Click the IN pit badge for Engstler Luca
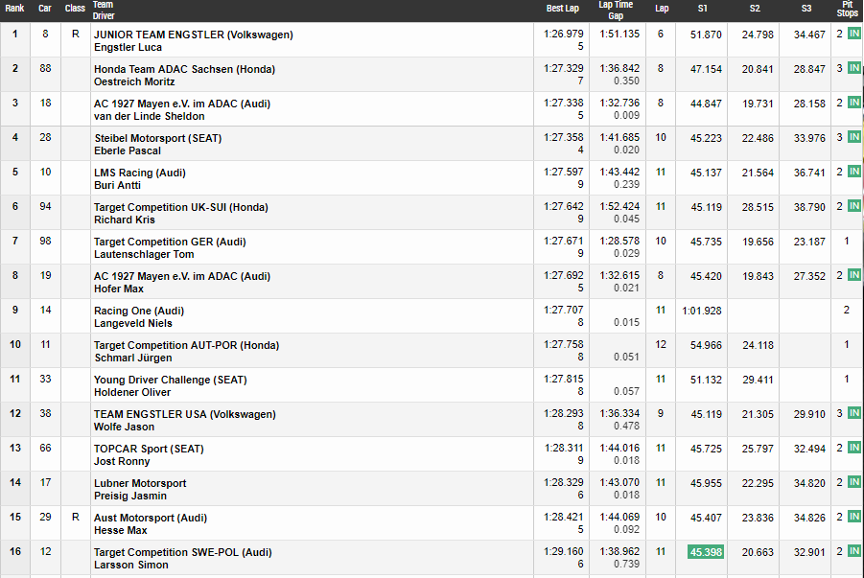This screenshot has height=578, width=864. pos(854,34)
